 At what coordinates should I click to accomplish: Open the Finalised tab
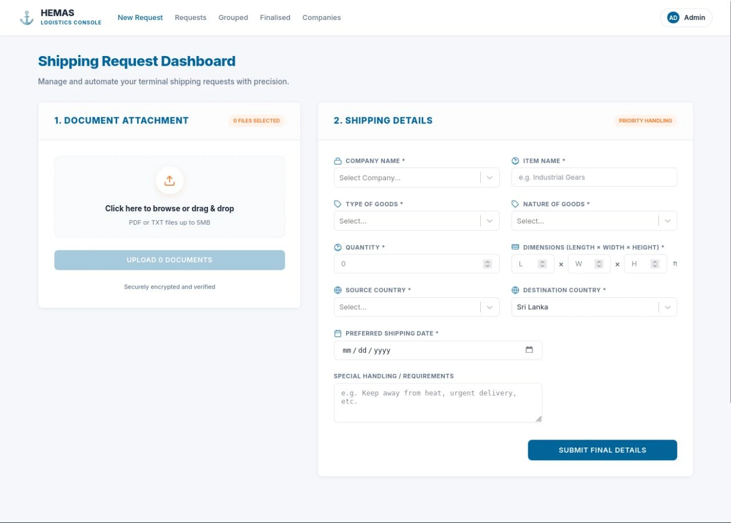coord(275,18)
